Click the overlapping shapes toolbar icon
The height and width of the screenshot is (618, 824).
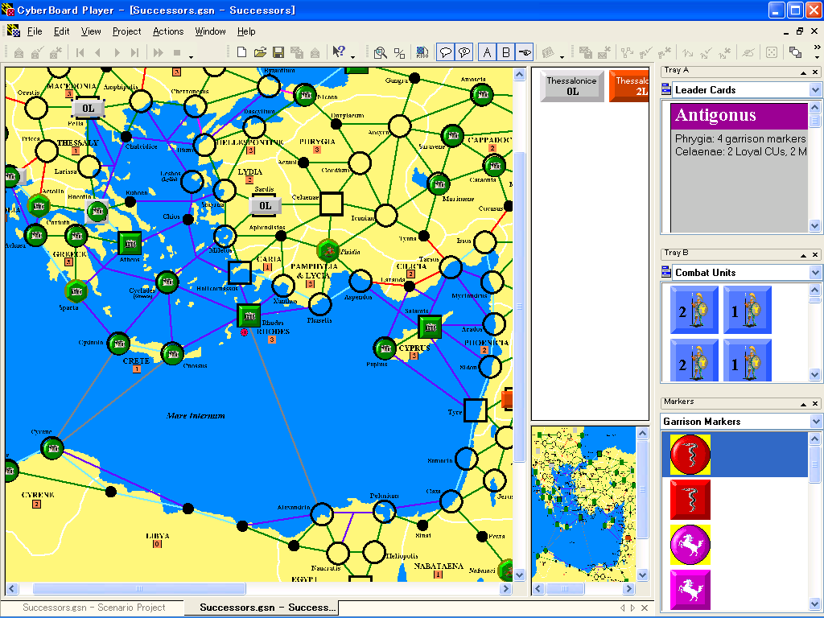click(x=795, y=52)
